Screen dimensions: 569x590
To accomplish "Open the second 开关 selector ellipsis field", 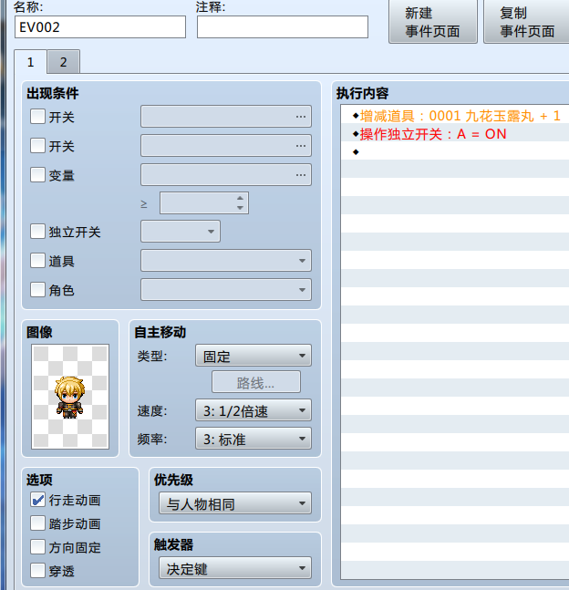I will click(226, 146).
